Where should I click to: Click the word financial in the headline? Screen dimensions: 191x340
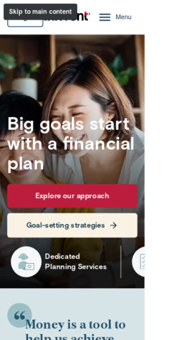pos(99,144)
